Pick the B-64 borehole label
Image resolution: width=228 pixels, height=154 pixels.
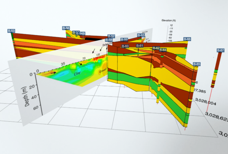coord(163,50)
